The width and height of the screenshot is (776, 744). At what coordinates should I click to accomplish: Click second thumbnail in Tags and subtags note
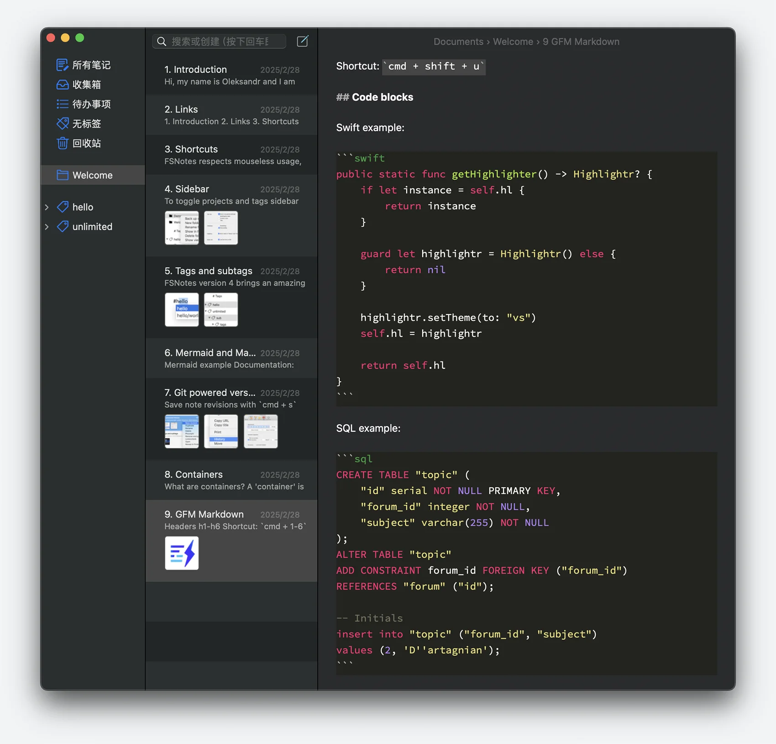[221, 309]
